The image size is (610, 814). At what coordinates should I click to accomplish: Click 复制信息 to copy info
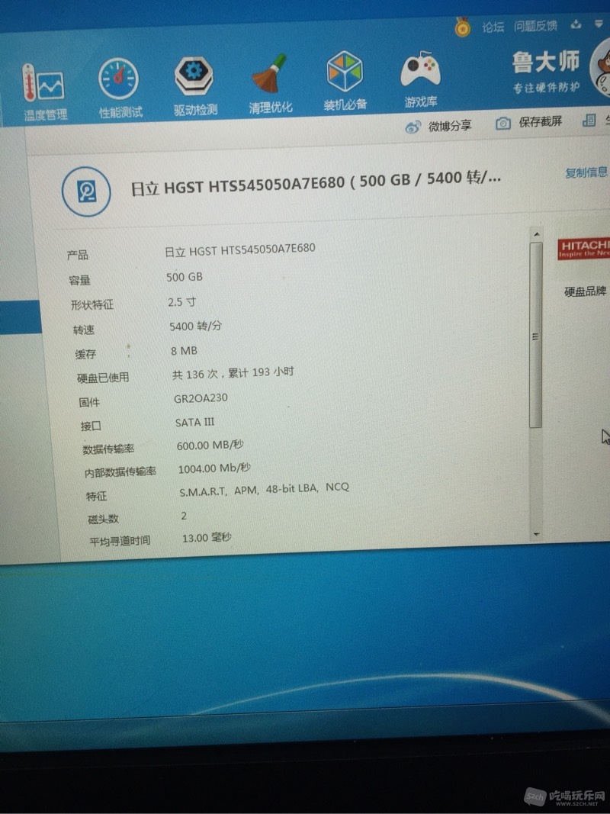586,172
